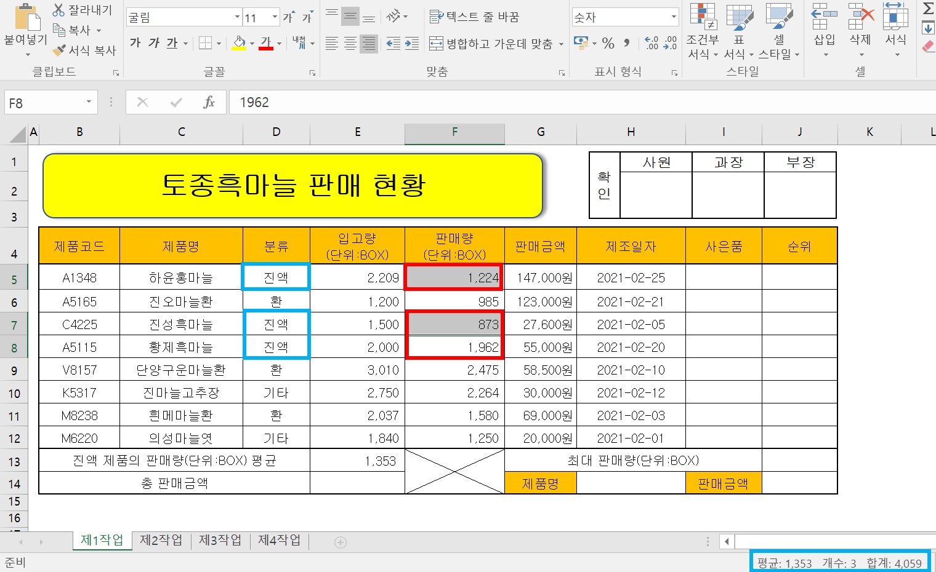This screenshot has width=936, height=572.
Task: Open Number format group dialog launcher
Action: point(674,73)
